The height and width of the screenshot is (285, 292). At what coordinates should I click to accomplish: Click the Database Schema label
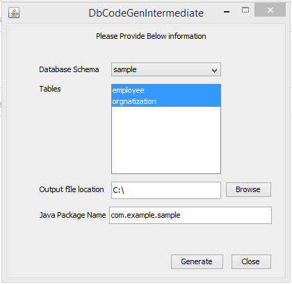click(69, 69)
